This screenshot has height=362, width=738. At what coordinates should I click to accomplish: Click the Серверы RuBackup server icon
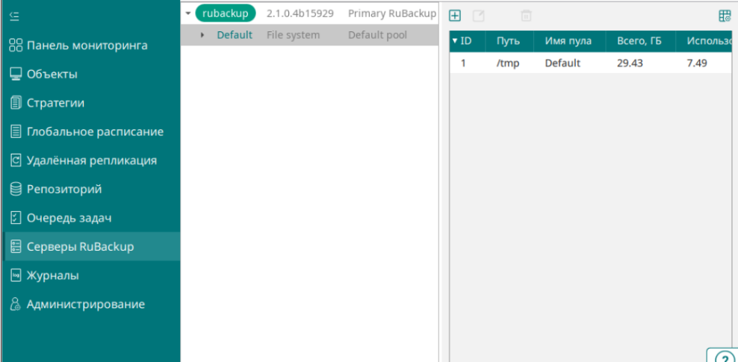click(x=16, y=247)
